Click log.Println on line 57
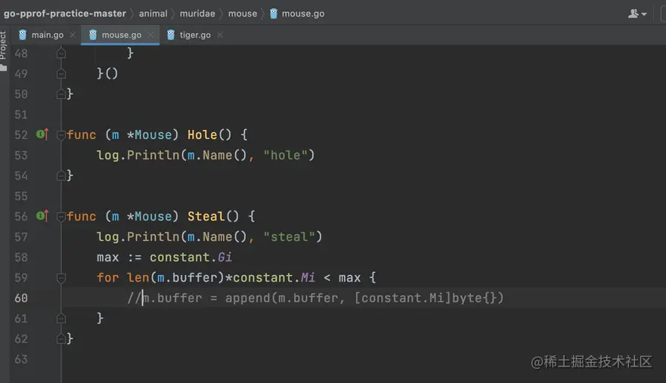This screenshot has width=666, height=383. tap(138, 236)
